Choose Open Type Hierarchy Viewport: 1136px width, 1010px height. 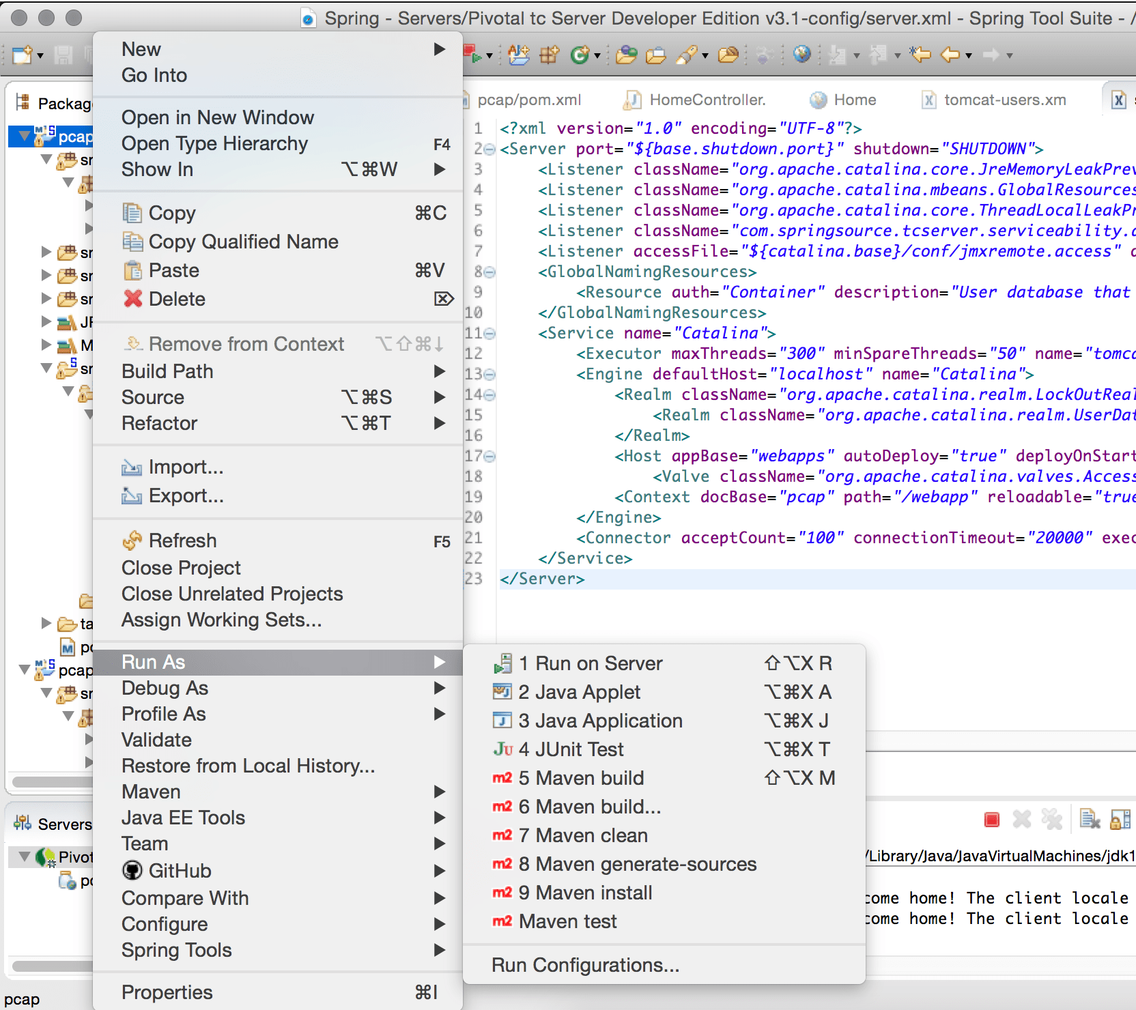(x=278, y=143)
